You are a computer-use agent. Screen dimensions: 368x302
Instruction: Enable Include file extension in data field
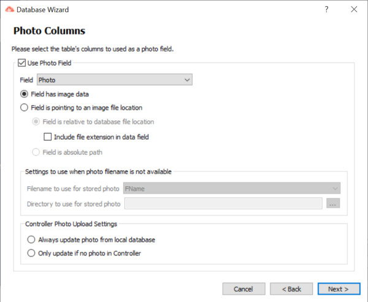coord(48,137)
